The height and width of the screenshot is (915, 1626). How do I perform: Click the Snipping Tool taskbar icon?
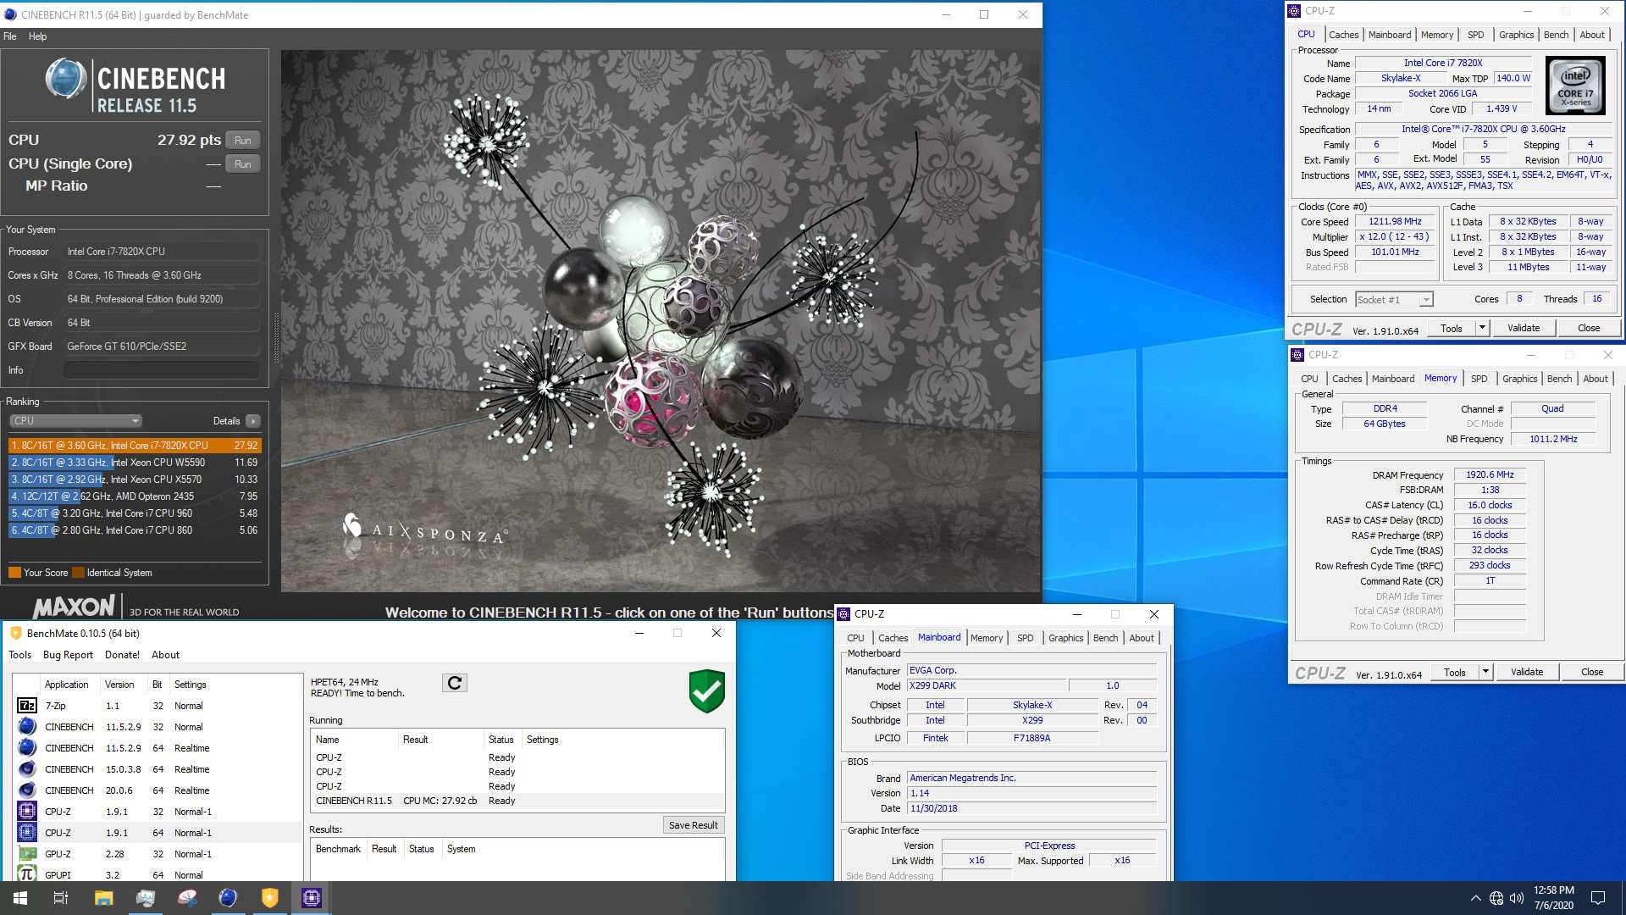click(186, 898)
